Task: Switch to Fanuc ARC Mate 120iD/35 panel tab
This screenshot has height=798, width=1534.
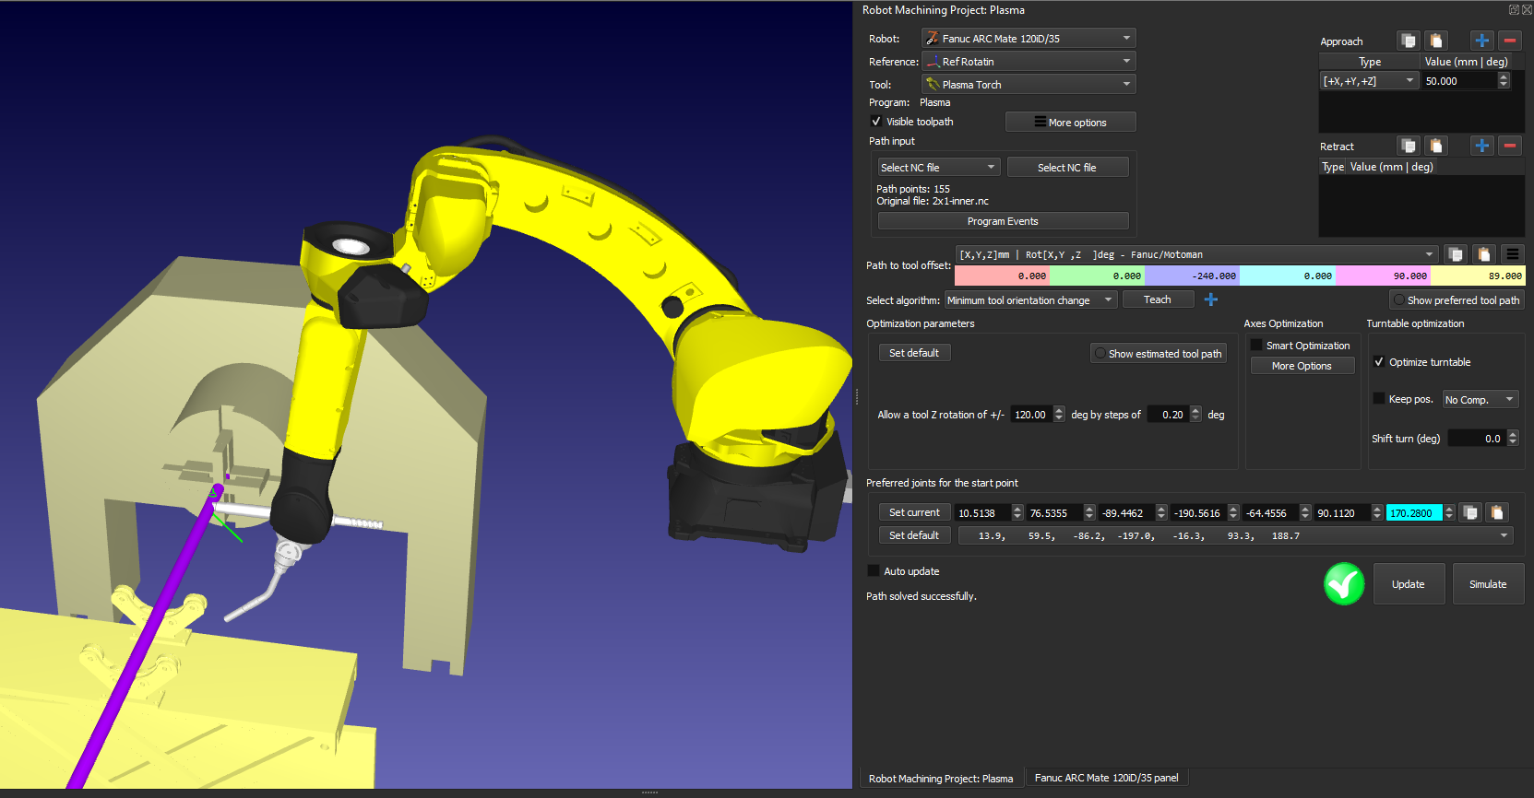Action: click(1106, 778)
